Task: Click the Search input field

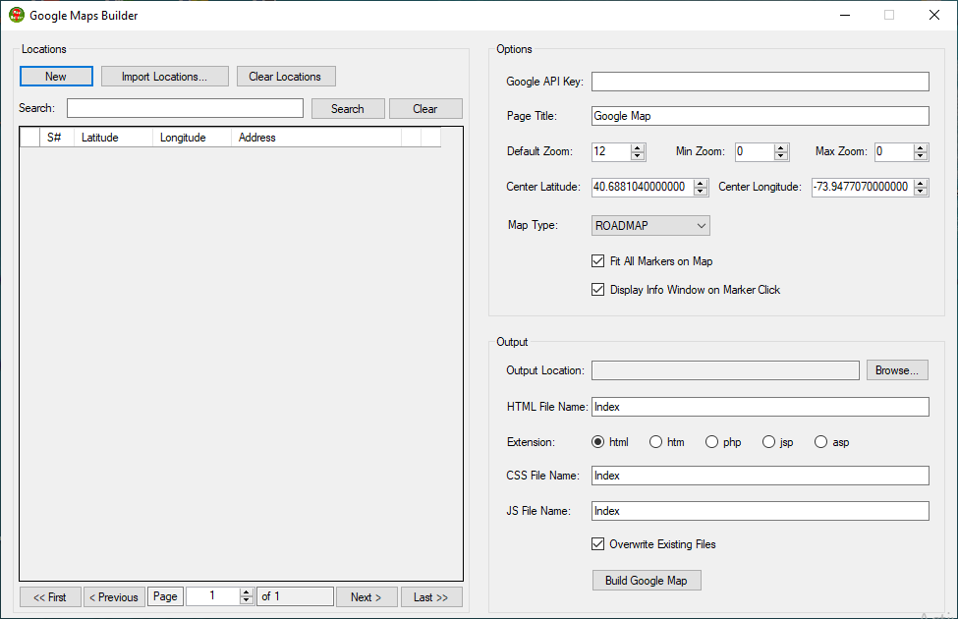Action: (x=185, y=108)
